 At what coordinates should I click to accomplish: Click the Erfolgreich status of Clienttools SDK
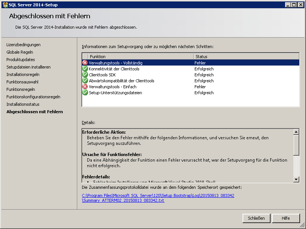[204, 75]
